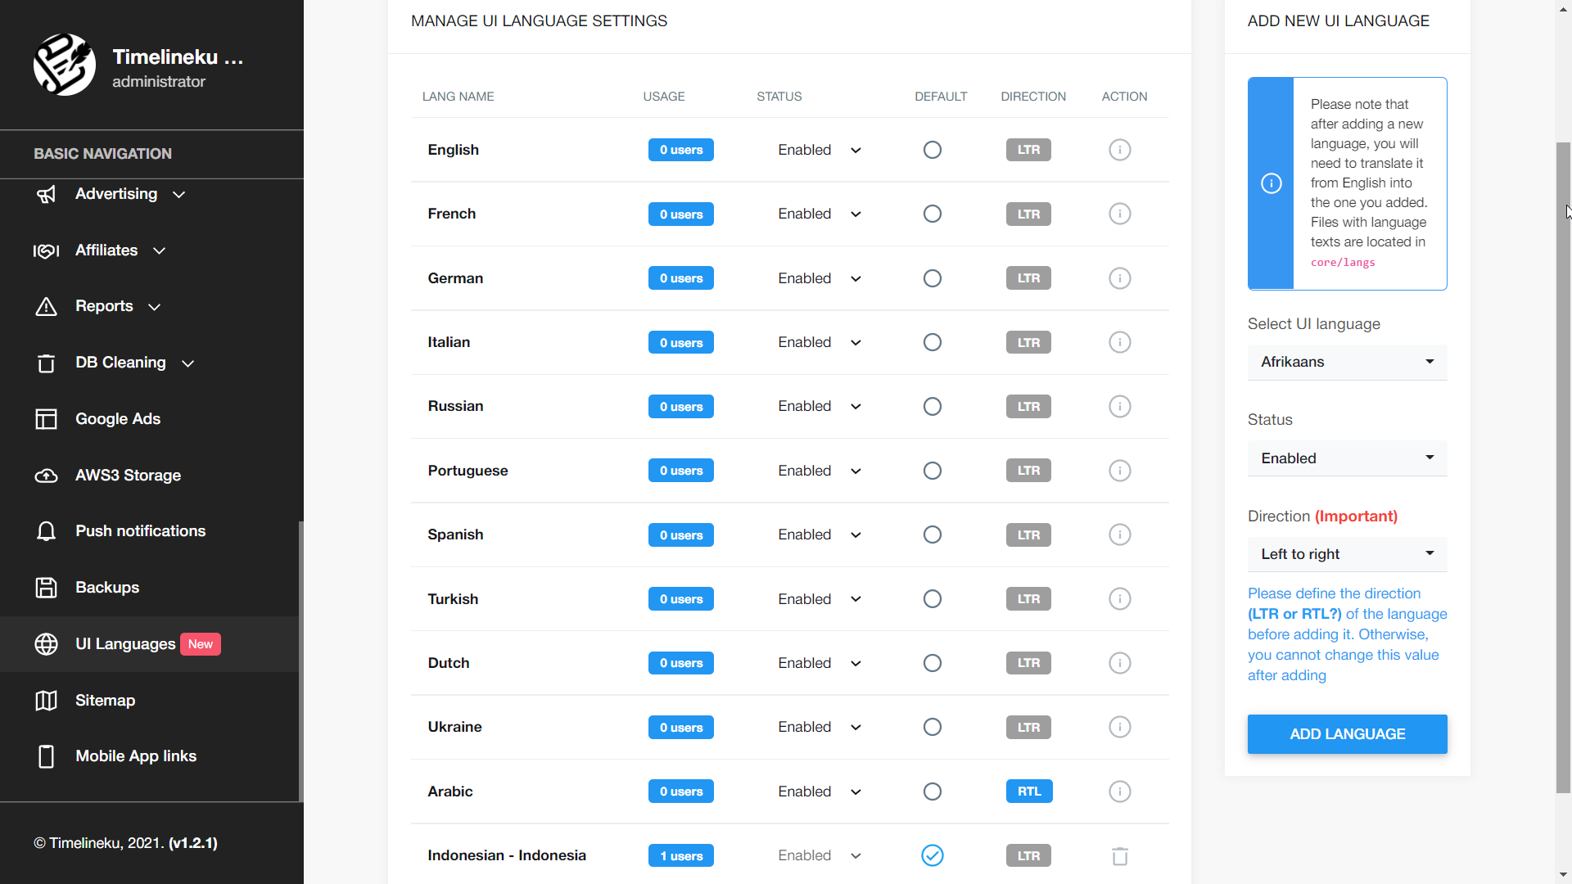Open the Direction Left to right dropdown
This screenshot has height=884, width=1572.
1347,554
